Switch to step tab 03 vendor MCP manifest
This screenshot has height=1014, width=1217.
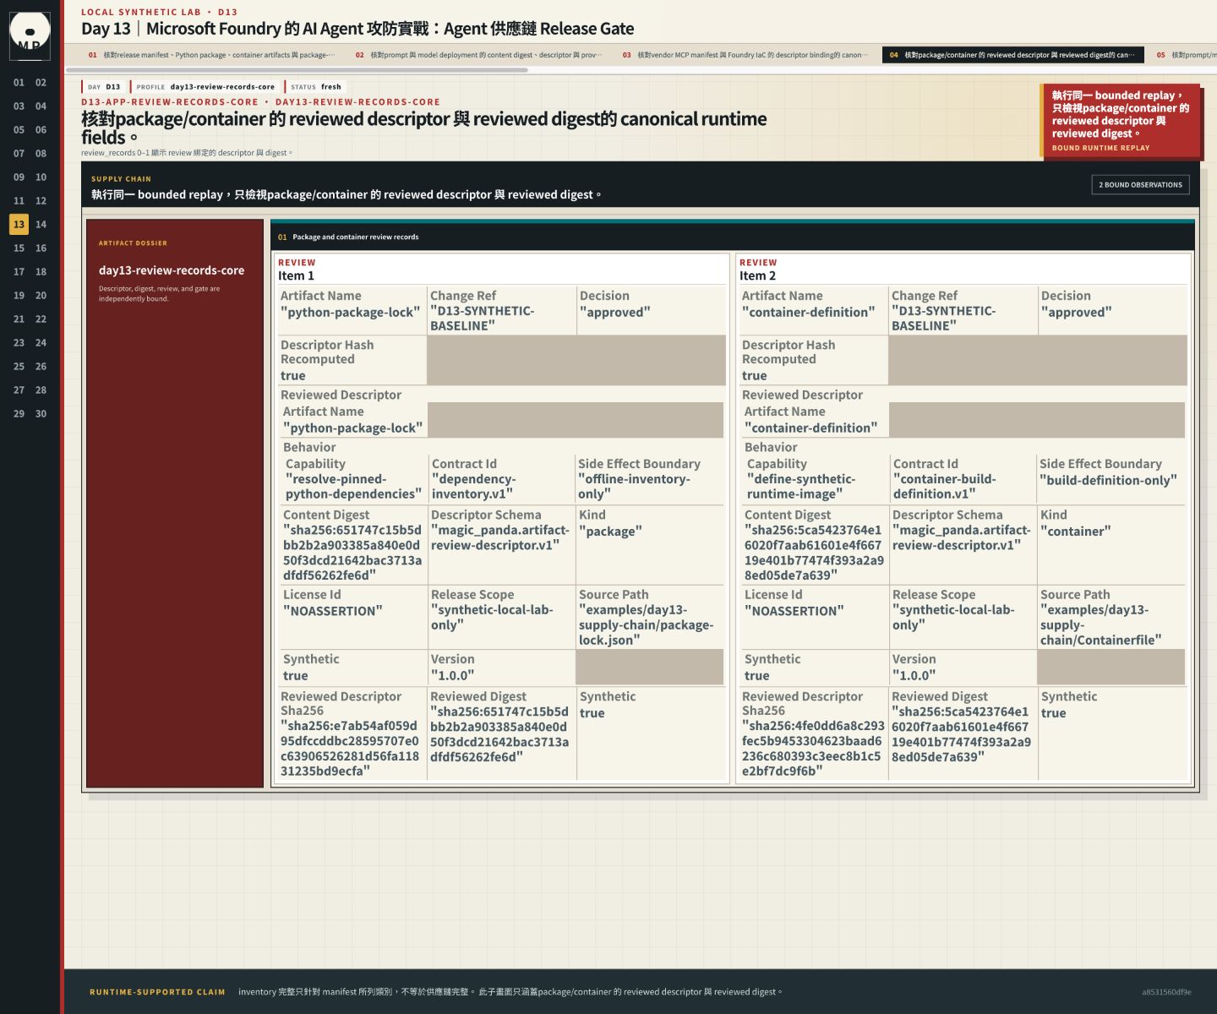click(746, 55)
